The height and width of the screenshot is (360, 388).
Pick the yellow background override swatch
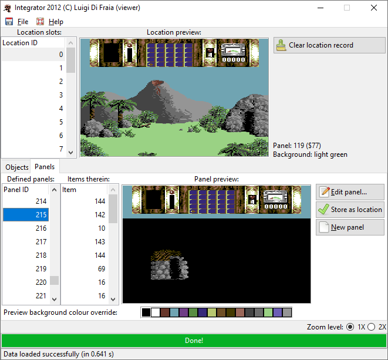click(212, 312)
